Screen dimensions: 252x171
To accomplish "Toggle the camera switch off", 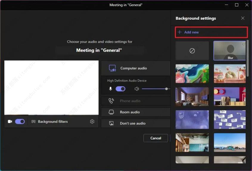I will [20, 122].
